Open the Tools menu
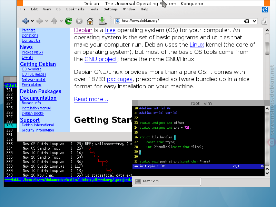276x207 pixels. pyautogui.click(x=94, y=9)
